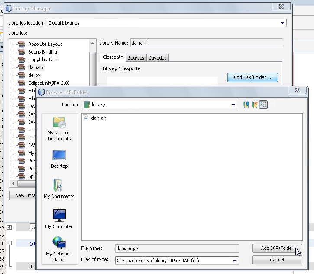
Task: Open Libraries location dropdown
Action: point(282,23)
